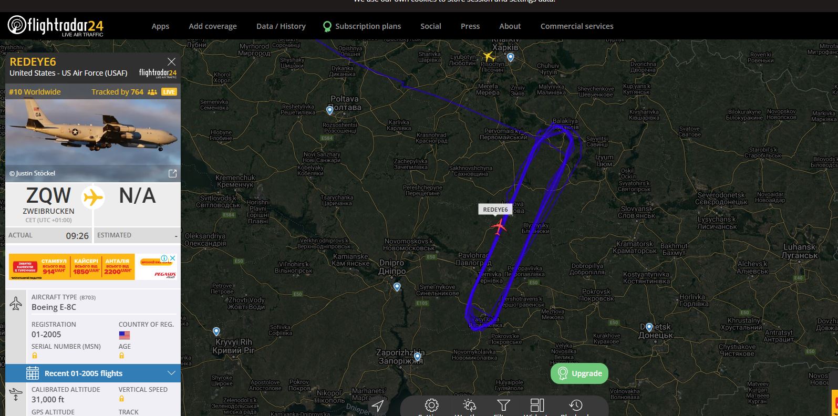Select the Dnipro airport marker pin
This screenshot has height=416, width=838.
397,287
